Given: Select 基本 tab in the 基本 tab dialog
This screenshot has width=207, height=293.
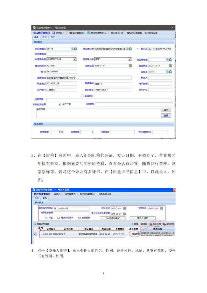Looking at the screenshot, I should [x=36, y=37].
